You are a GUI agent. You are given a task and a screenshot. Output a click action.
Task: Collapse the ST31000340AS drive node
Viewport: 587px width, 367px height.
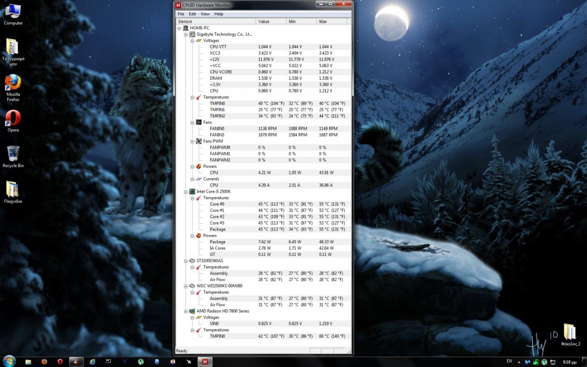[185, 261]
